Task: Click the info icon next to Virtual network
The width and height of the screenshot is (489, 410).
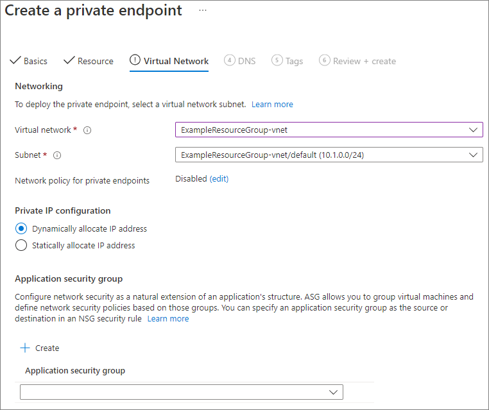Action: pyautogui.click(x=87, y=130)
